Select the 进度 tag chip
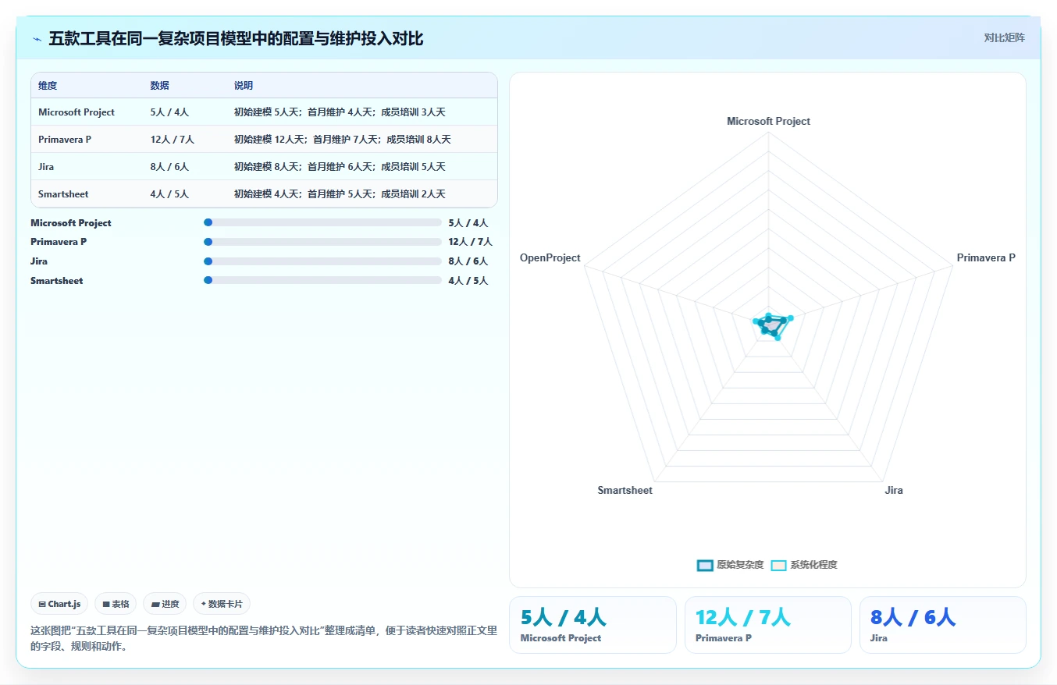Image resolution: width=1057 pixels, height=685 pixels. click(165, 604)
